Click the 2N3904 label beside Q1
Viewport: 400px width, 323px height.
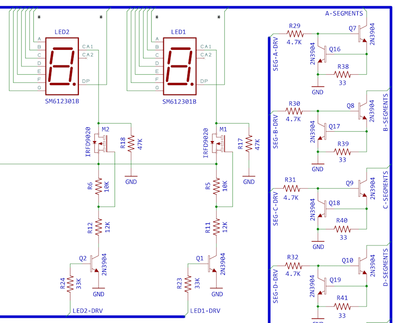(x=223, y=264)
